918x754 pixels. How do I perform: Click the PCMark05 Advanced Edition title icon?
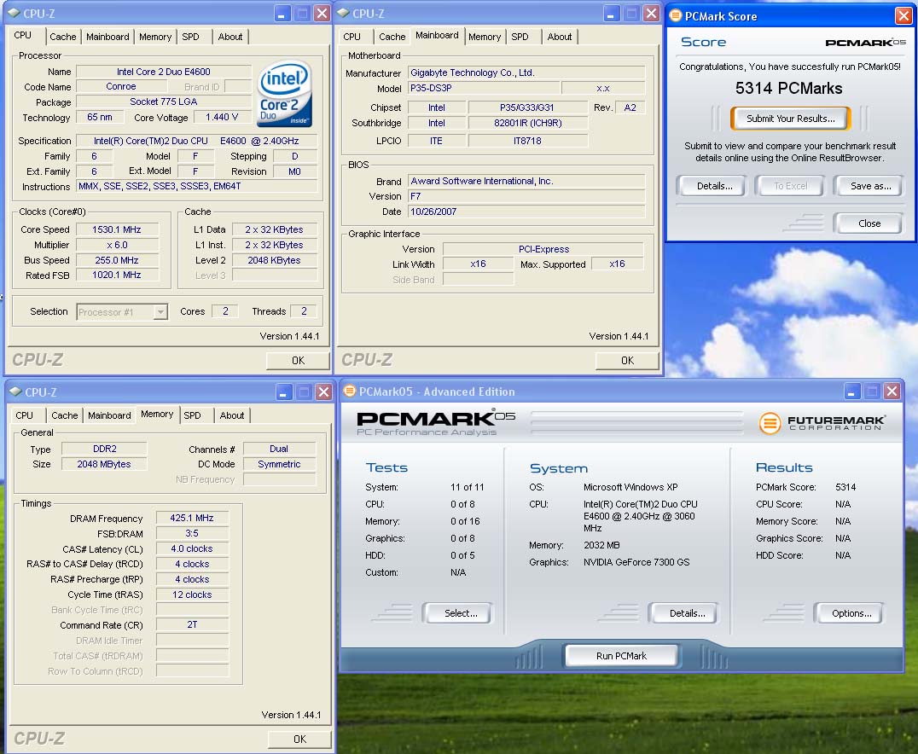click(x=350, y=391)
